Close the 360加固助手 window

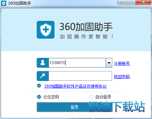(143, 2)
